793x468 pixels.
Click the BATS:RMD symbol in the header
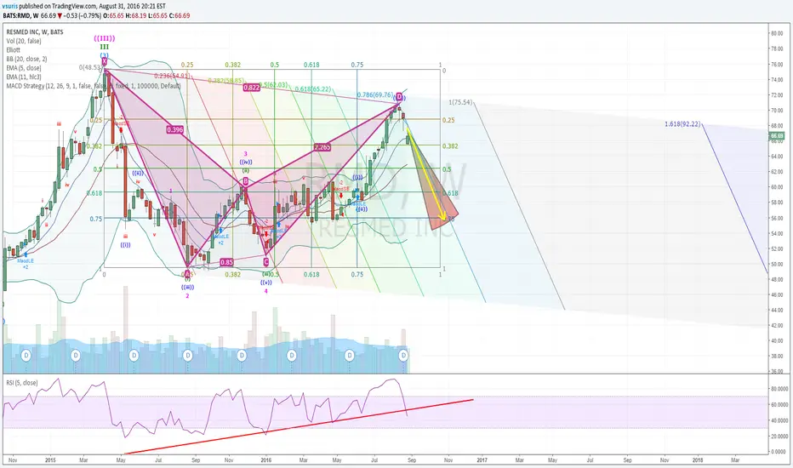(16, 15)
